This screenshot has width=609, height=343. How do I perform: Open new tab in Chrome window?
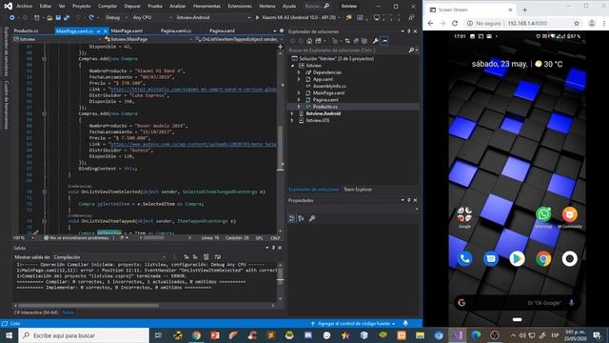click(524, 10)
